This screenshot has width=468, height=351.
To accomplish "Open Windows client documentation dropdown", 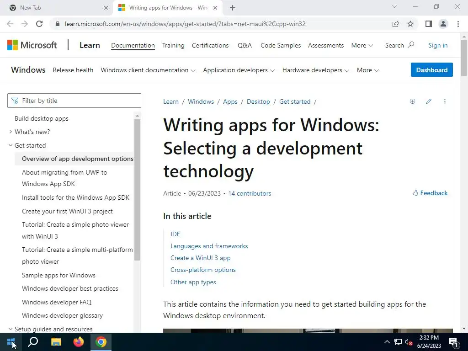I will 148,70.
